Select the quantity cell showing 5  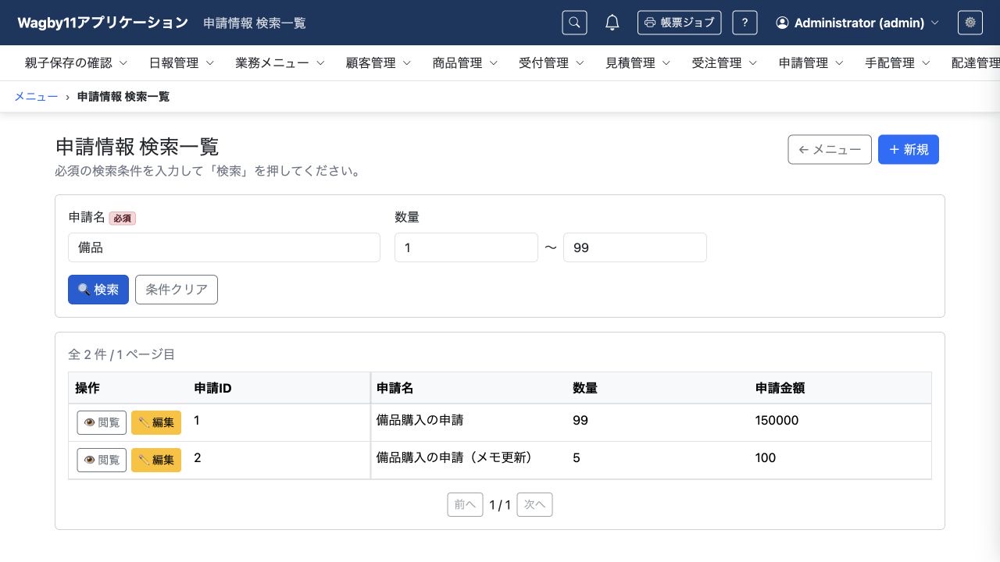pyautogui.click(x=658, y=460)
